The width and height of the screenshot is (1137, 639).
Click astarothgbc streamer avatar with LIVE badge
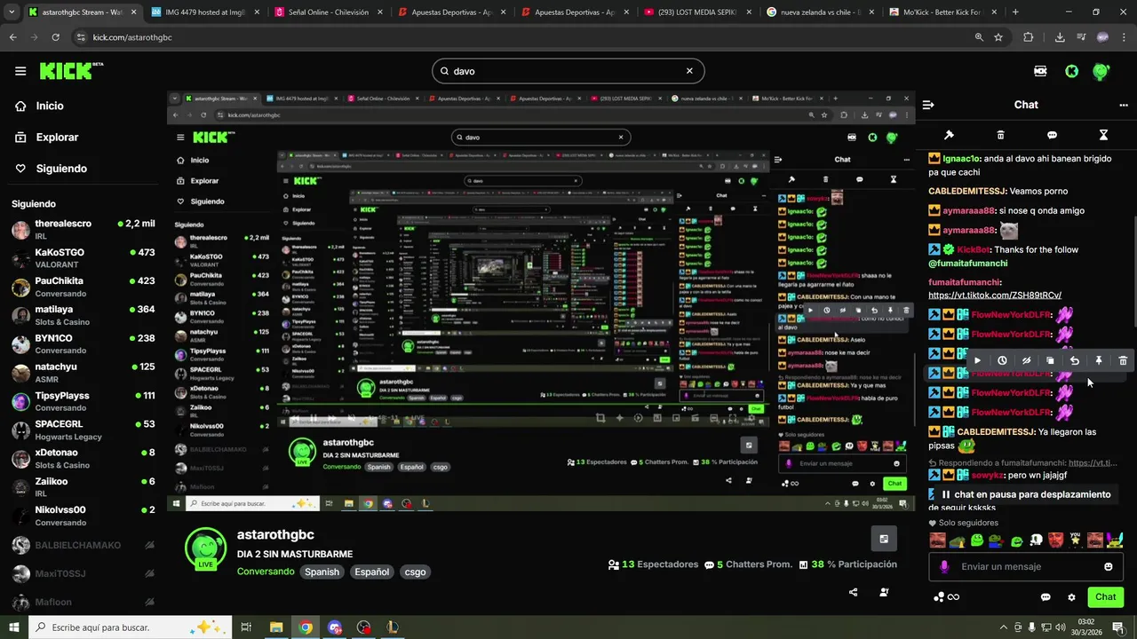tap(205, 548)
